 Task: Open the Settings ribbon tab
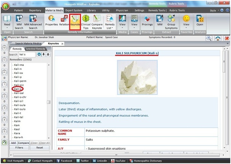[140, 10]
